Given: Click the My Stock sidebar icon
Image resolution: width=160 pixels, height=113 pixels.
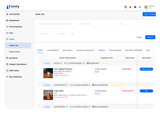Looking at the screenshot, I should [x=7, y=58].
